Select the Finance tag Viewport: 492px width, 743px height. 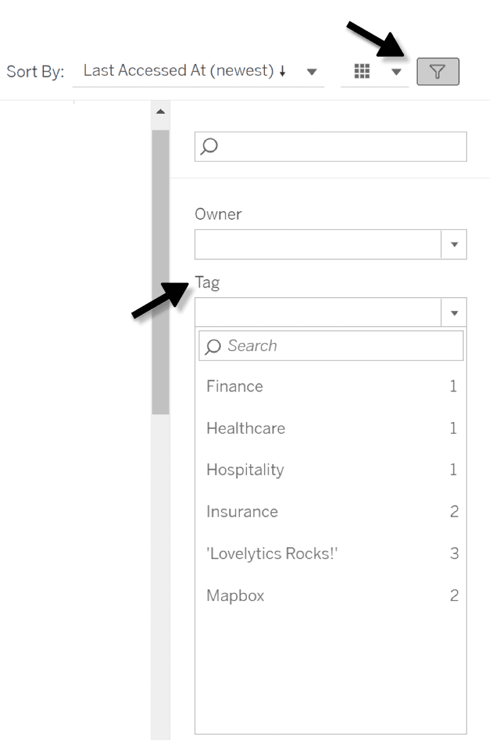click(x=235, y=387)
